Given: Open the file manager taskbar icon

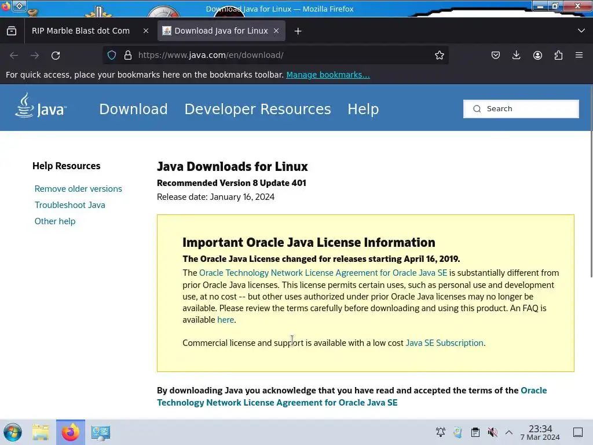Looking at the screenshot, I should click(x=41, y=432).
